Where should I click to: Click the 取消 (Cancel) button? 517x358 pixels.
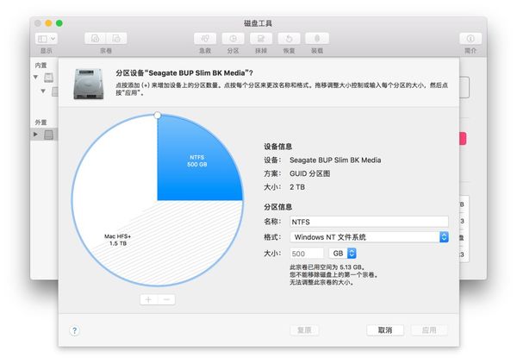click(385, 330)
